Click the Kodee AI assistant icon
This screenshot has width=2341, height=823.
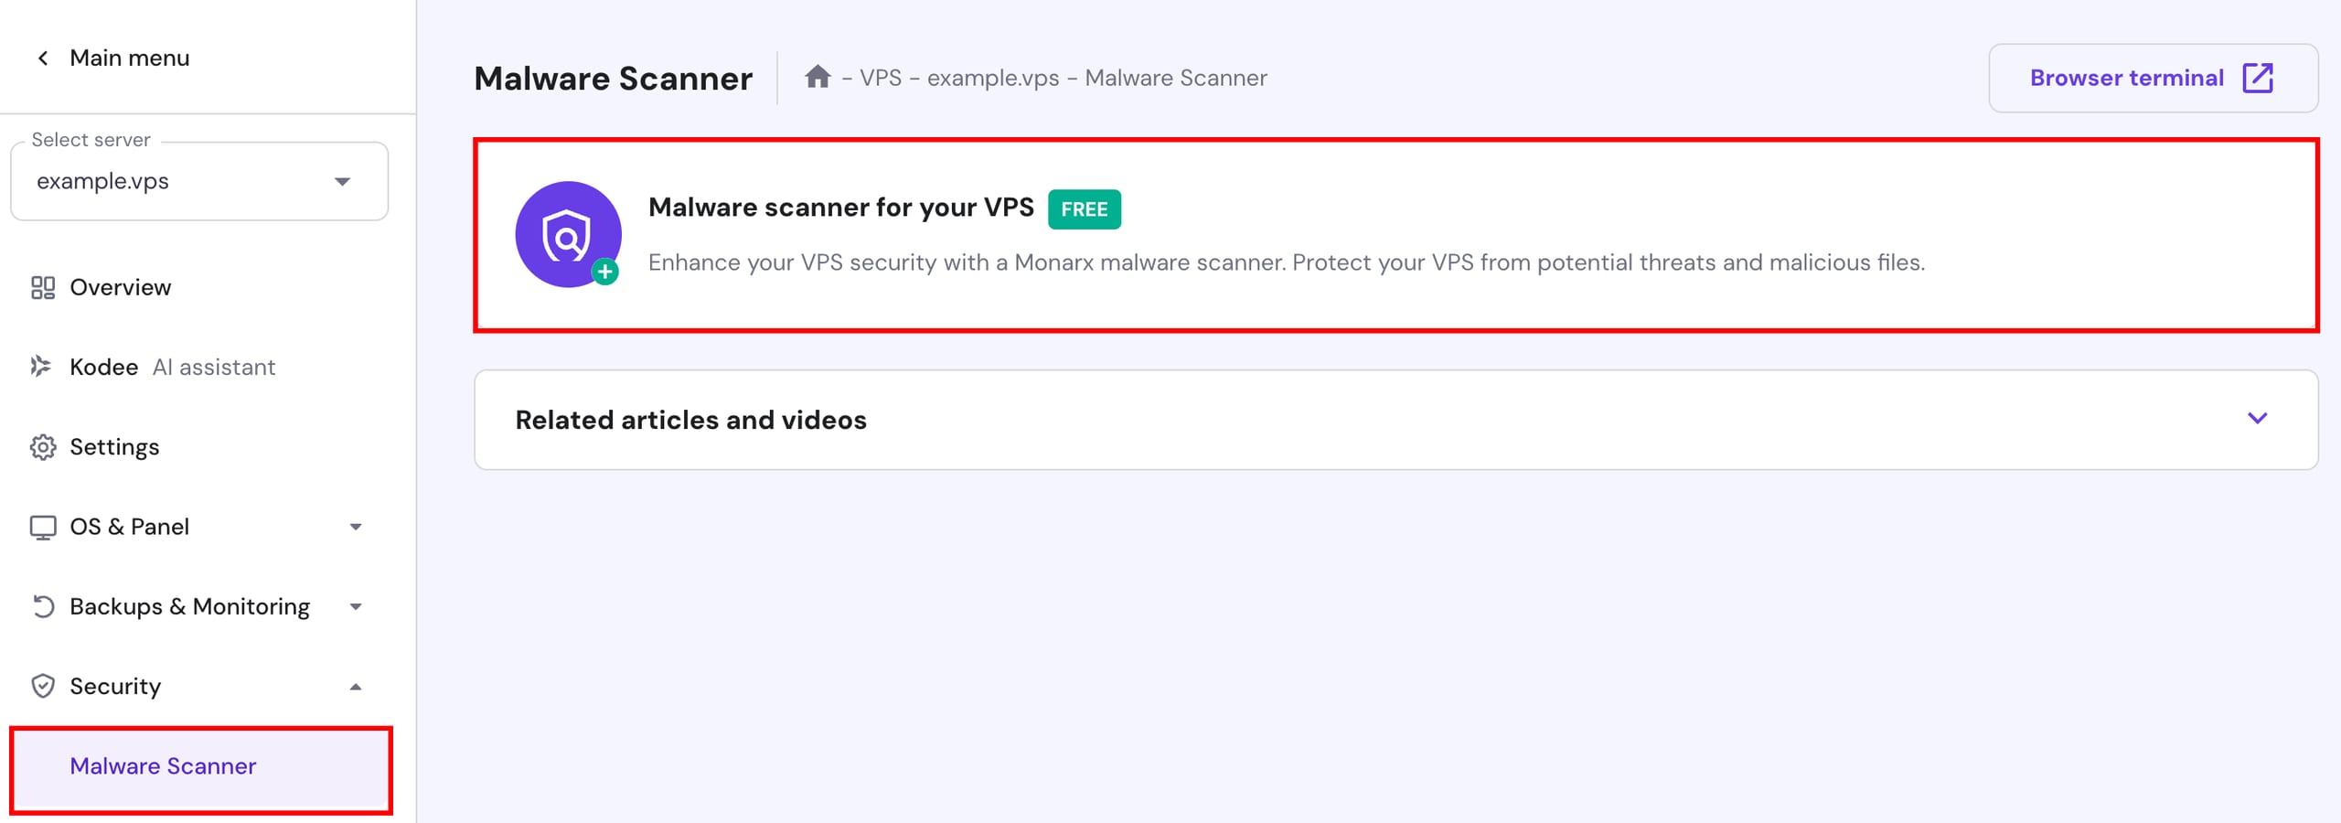tap(41, 367)
